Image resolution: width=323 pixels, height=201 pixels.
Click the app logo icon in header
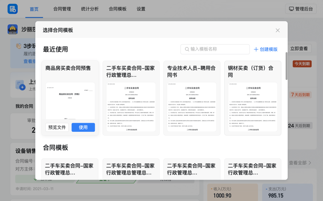(x=13, y=9)
